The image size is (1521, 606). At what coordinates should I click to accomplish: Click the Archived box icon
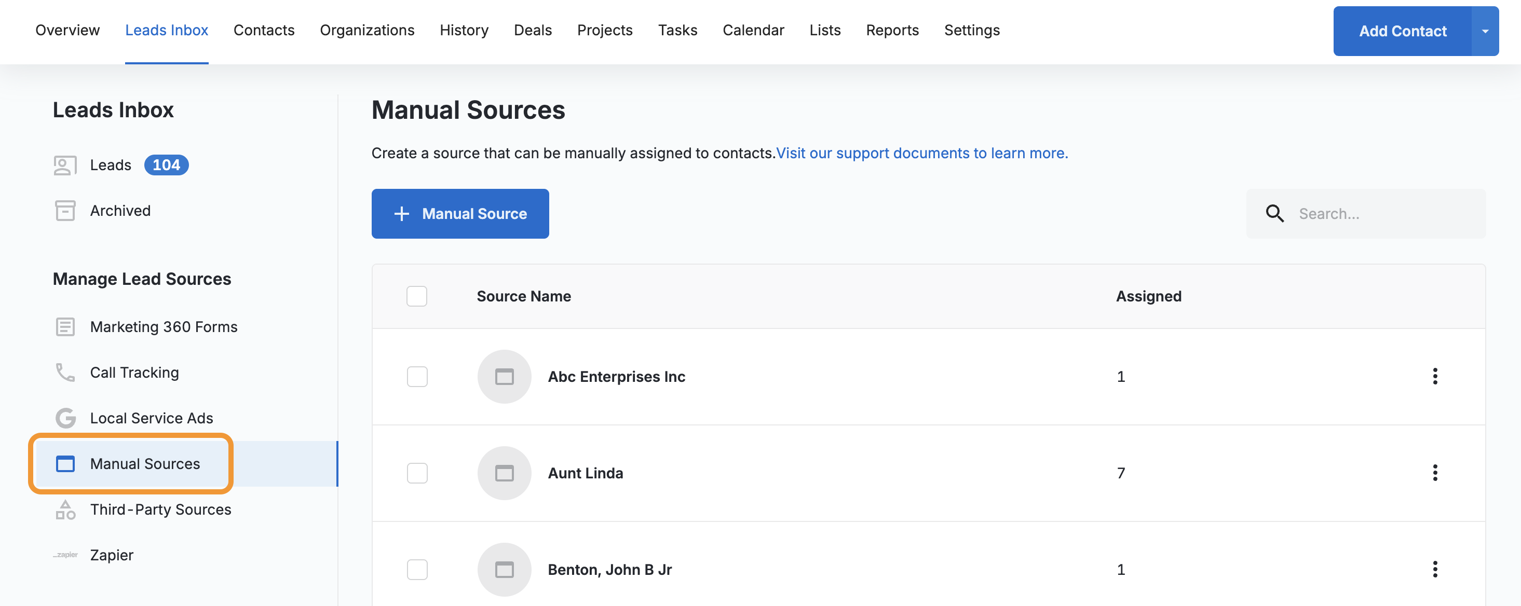pos(65,211)
